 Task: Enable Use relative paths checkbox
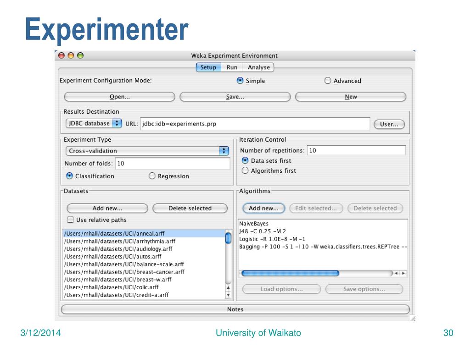(70, 220)
